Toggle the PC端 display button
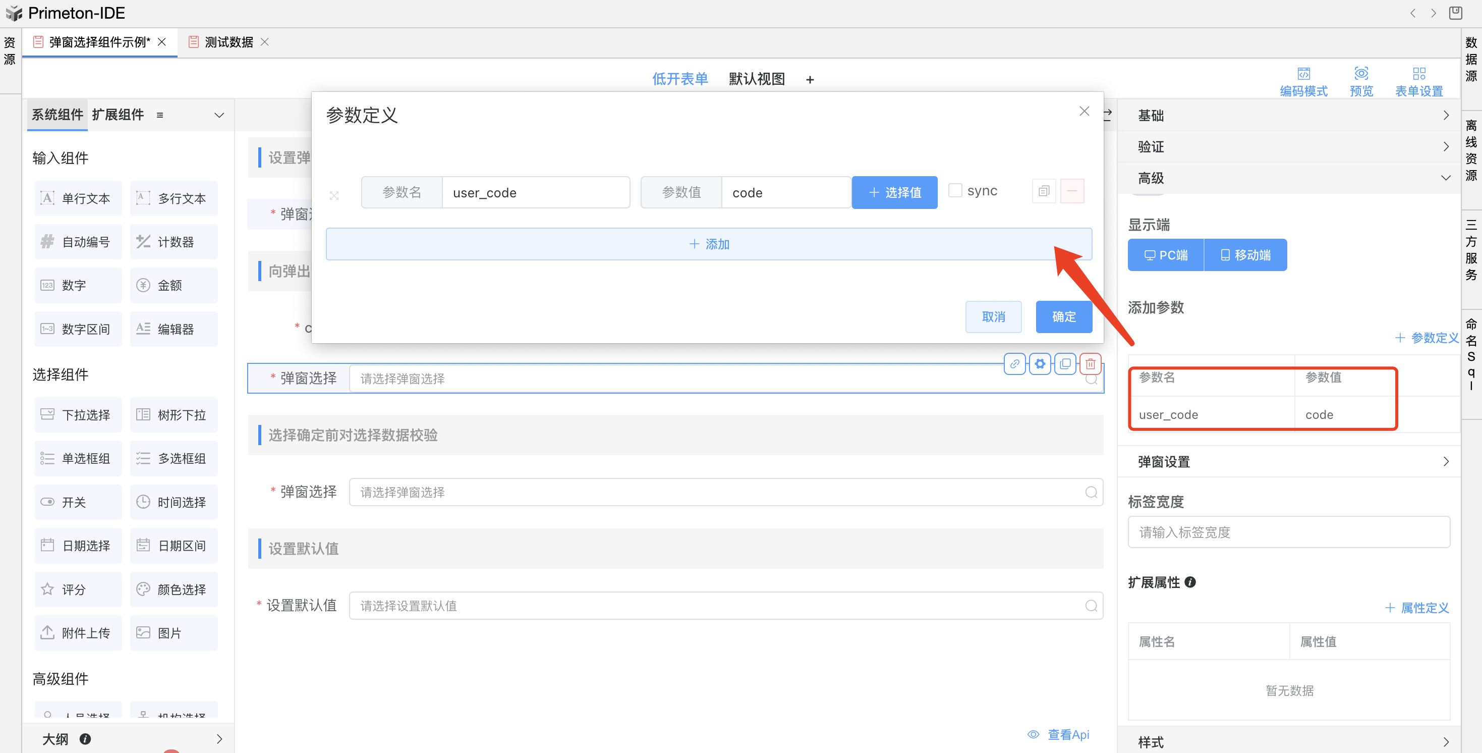This screenshot has width=1482, height=753. point(1166,255)
